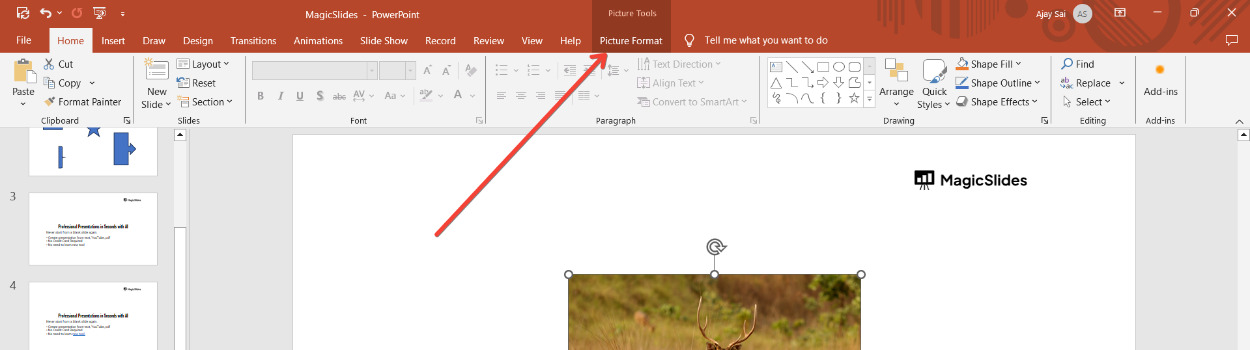The image size is (1250, 350).
Task: Align text left
Action: coord(502,96)
